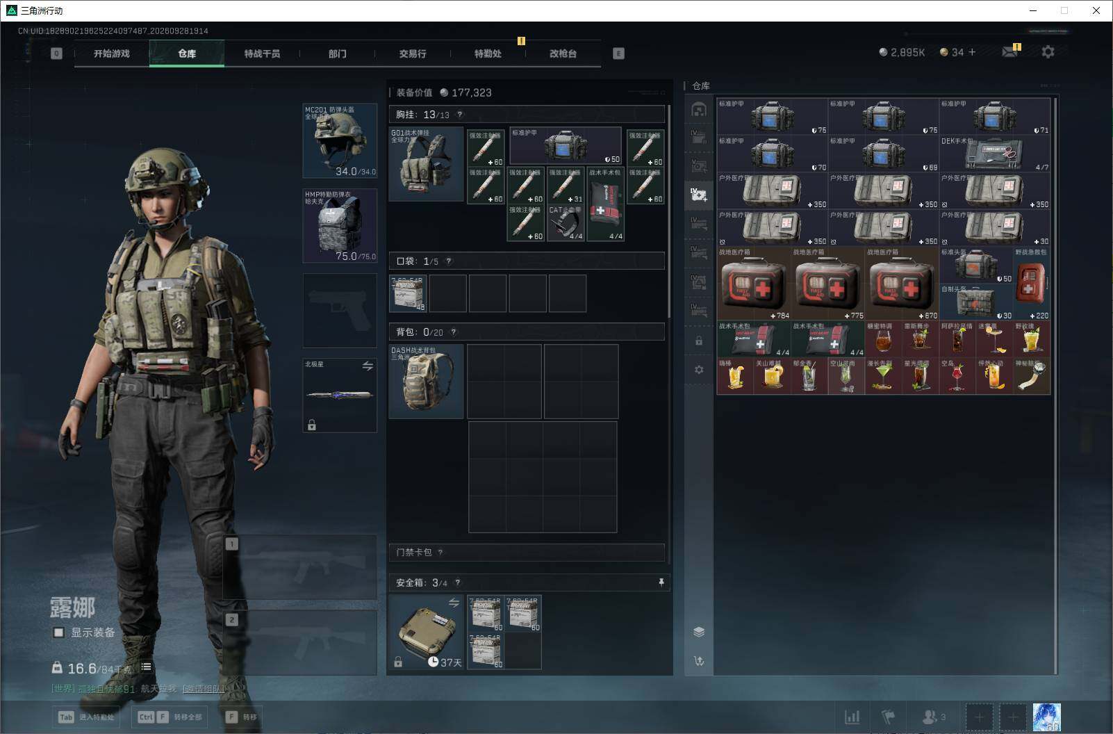1113x734 pixels.
Task: Select the 战地医疗箱 with 784 durability
Action: pyautogui.click(x=754, y=284)
